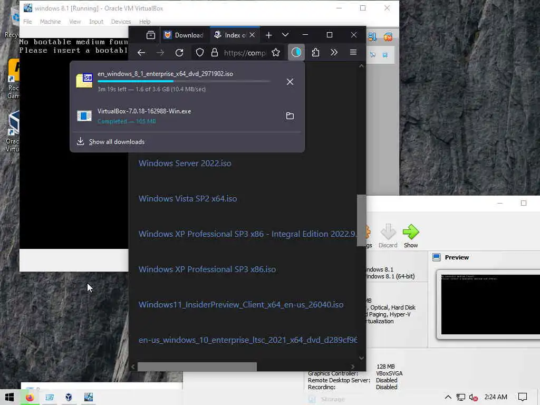The height and width of the screenshot is (405, 540).
Task: List all Firefox tabs dropdown
Action: click(x=285, y=35)
